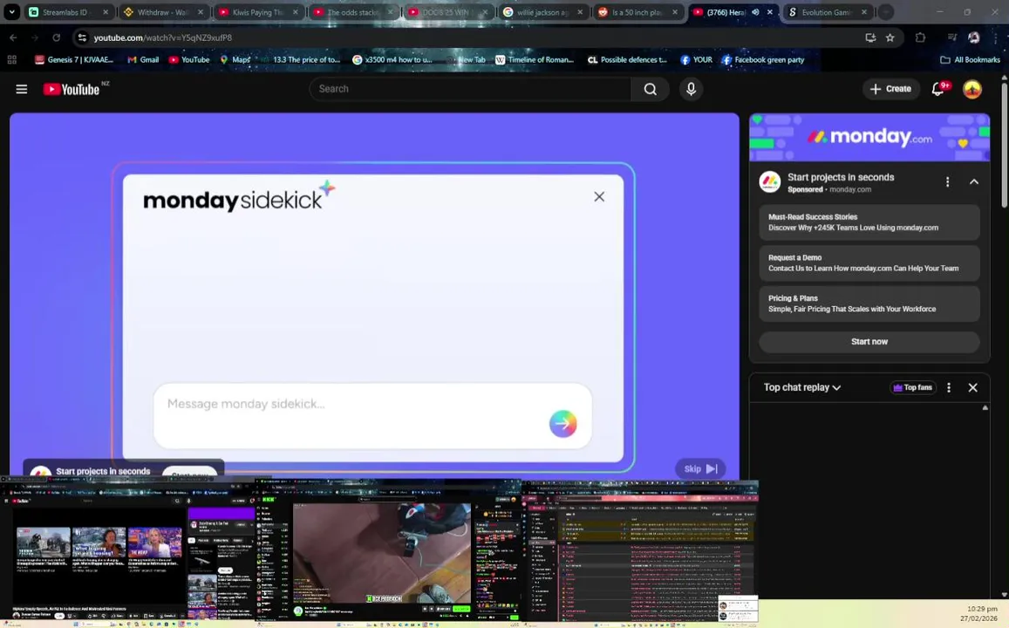Open chat replay three-dot menu
1009x628 pixels.
coord(949,387)
